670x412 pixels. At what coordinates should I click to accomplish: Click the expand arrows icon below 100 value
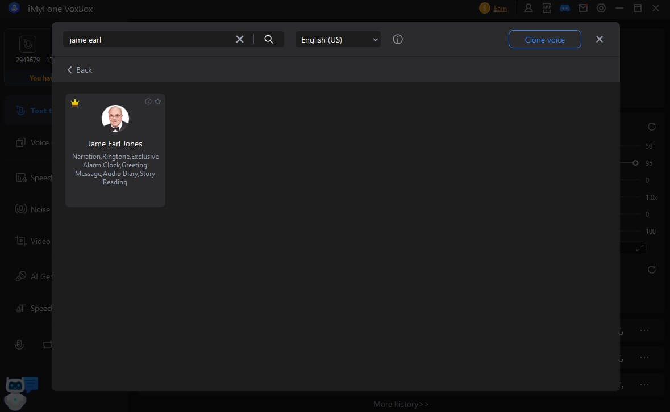[640, 248]
